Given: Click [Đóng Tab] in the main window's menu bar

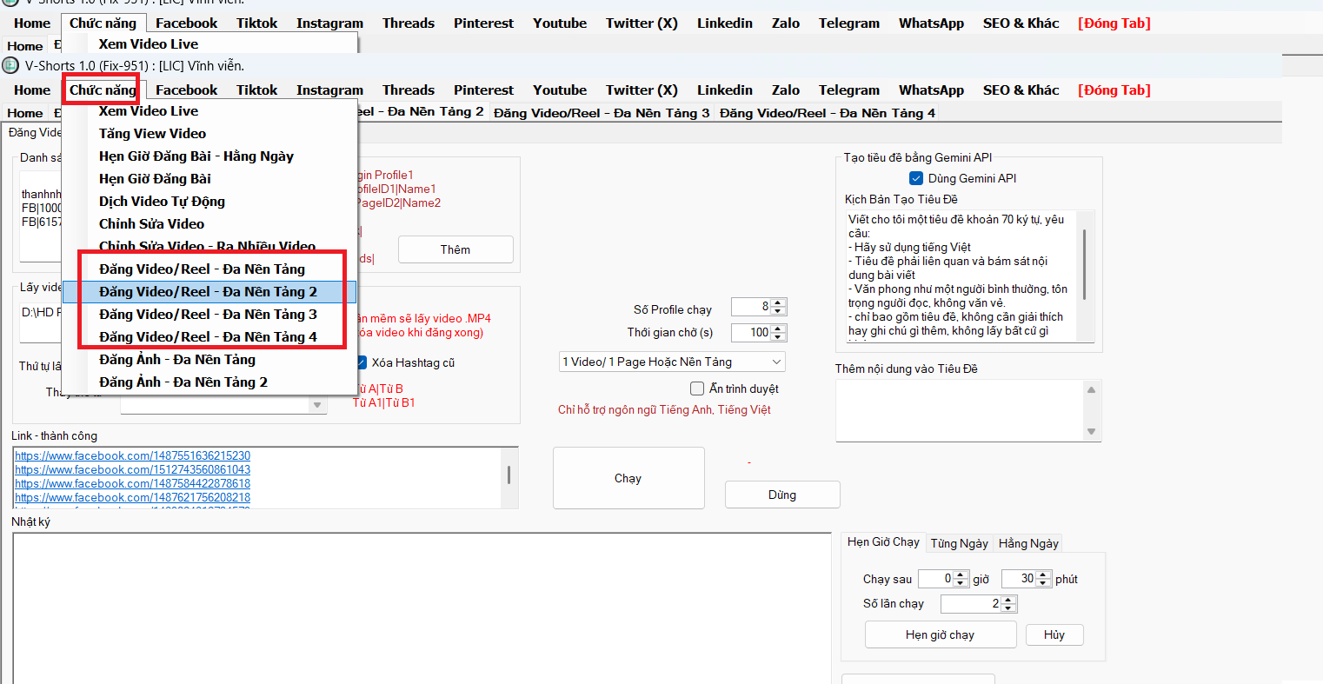Looking at the screenshot, I should 1114,90.
